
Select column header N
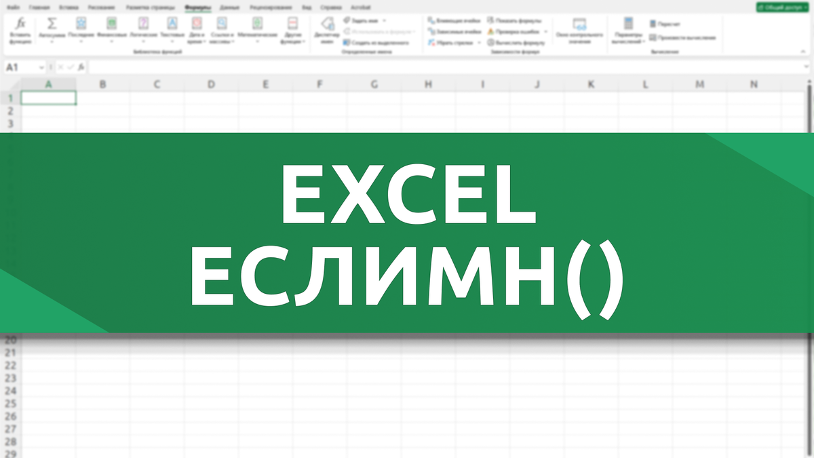(754, 84)
